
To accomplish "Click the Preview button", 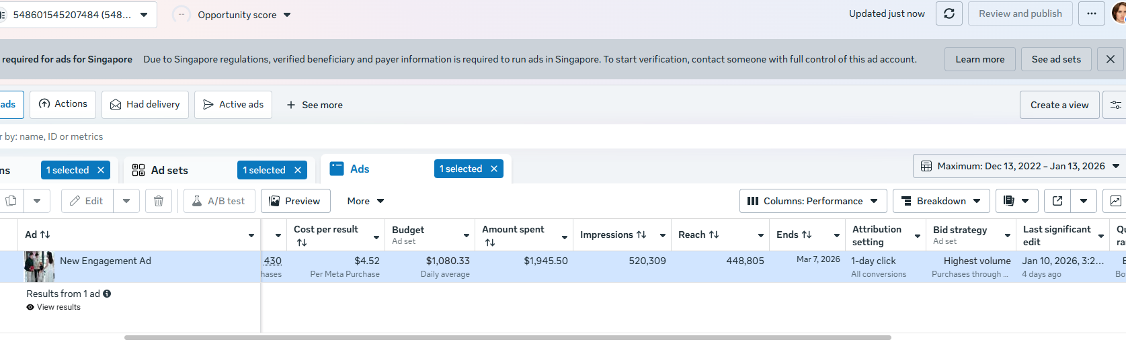I will [295, 201].
